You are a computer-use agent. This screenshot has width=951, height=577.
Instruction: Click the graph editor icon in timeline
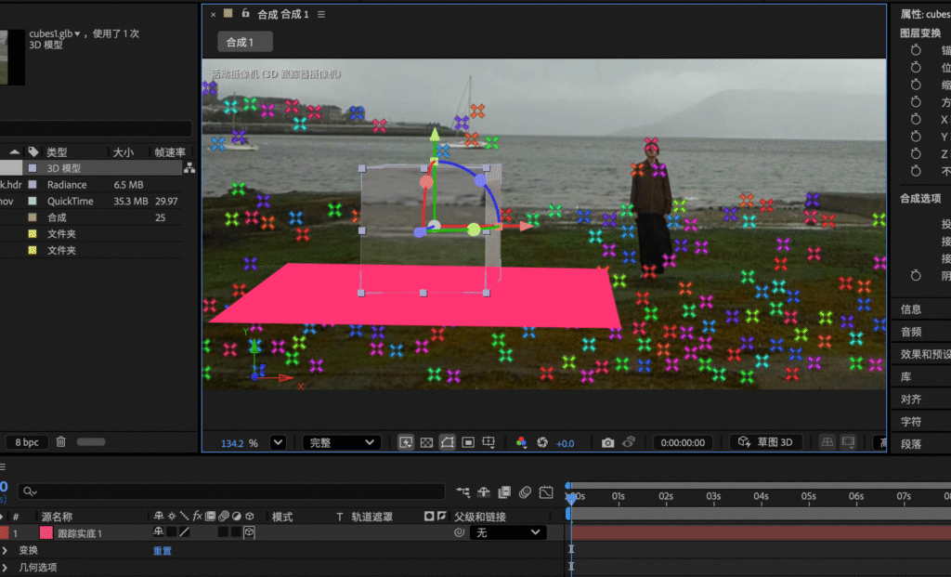pos(546,492)
